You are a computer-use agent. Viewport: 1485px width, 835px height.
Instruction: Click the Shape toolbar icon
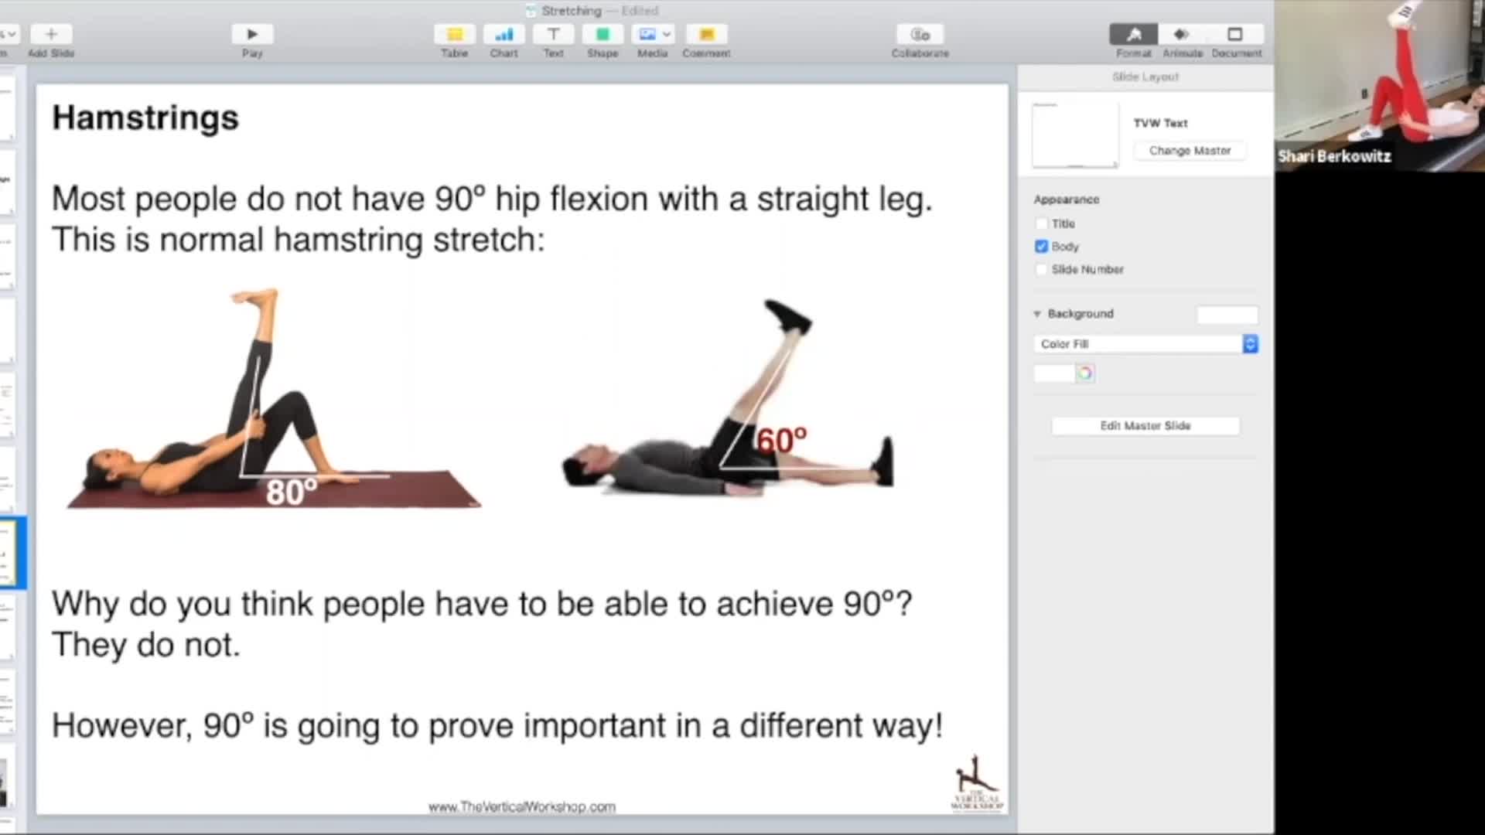tap(603, 34)
